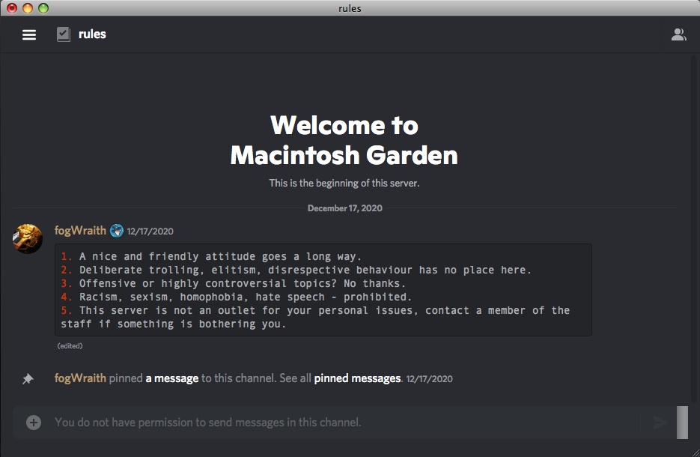Click rule 5 about personal issues

pos(316,317)
